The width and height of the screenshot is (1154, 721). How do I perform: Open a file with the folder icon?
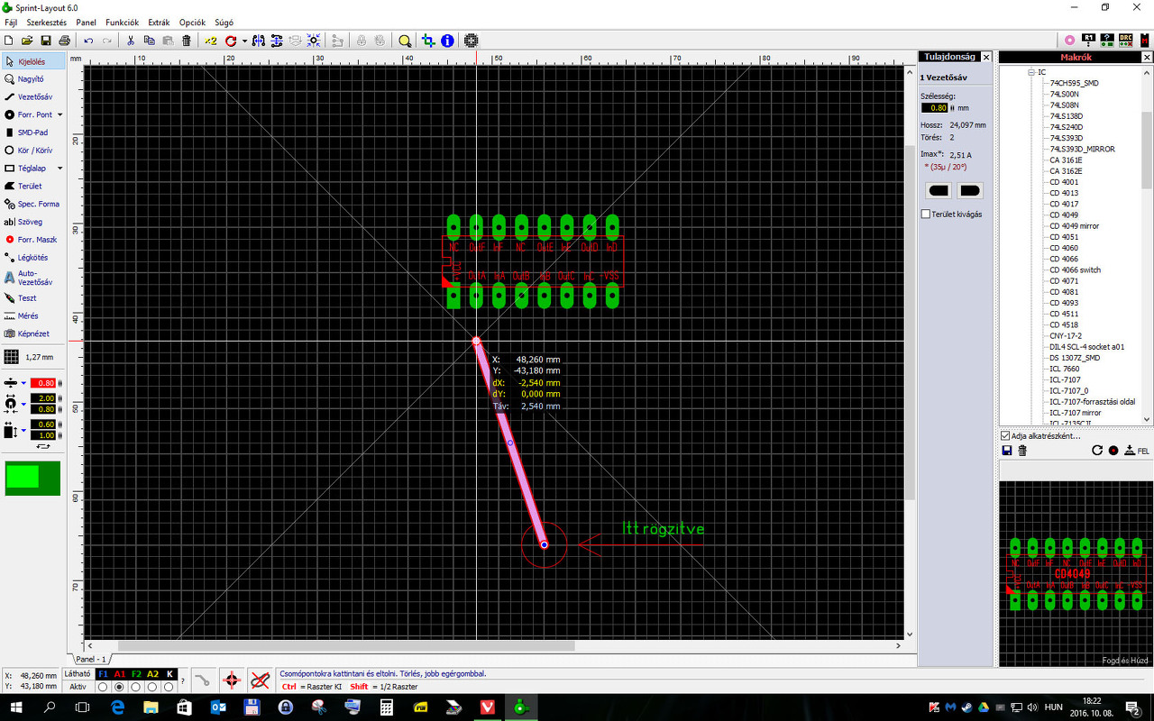coord(27,41)
